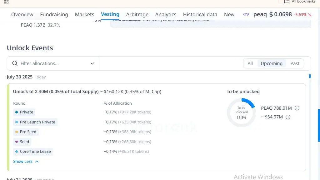This screenshot has width=320, height=180.
Task: Open the Historical data tab
Action: [x=200, y=14]
